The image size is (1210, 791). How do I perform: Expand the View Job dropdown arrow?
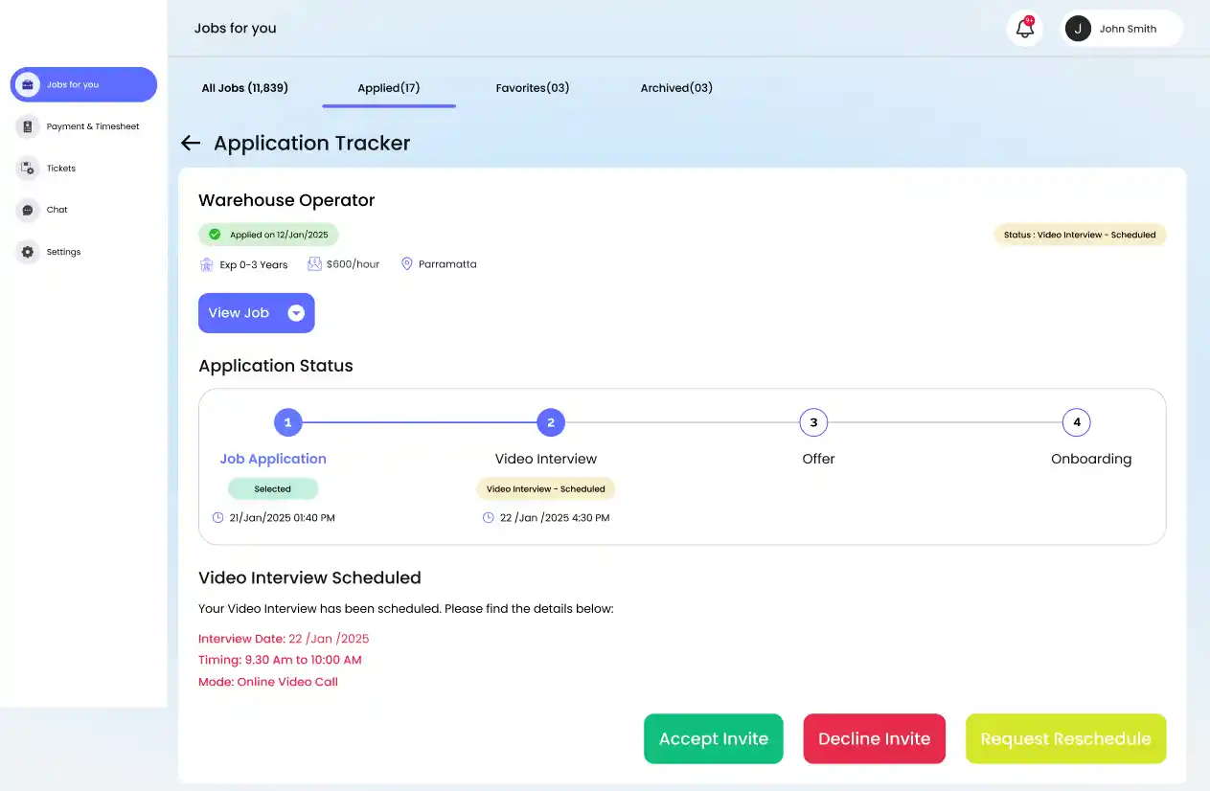[296, 313]
